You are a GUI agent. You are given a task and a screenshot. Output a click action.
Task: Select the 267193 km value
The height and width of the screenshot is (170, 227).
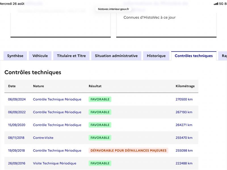coord(184,112)
